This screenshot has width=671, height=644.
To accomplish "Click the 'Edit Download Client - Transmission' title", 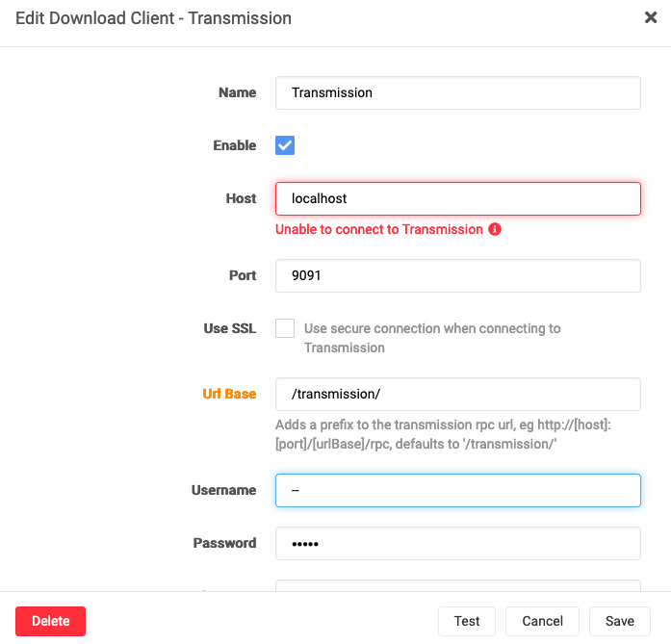I will (x=153, y=18).
